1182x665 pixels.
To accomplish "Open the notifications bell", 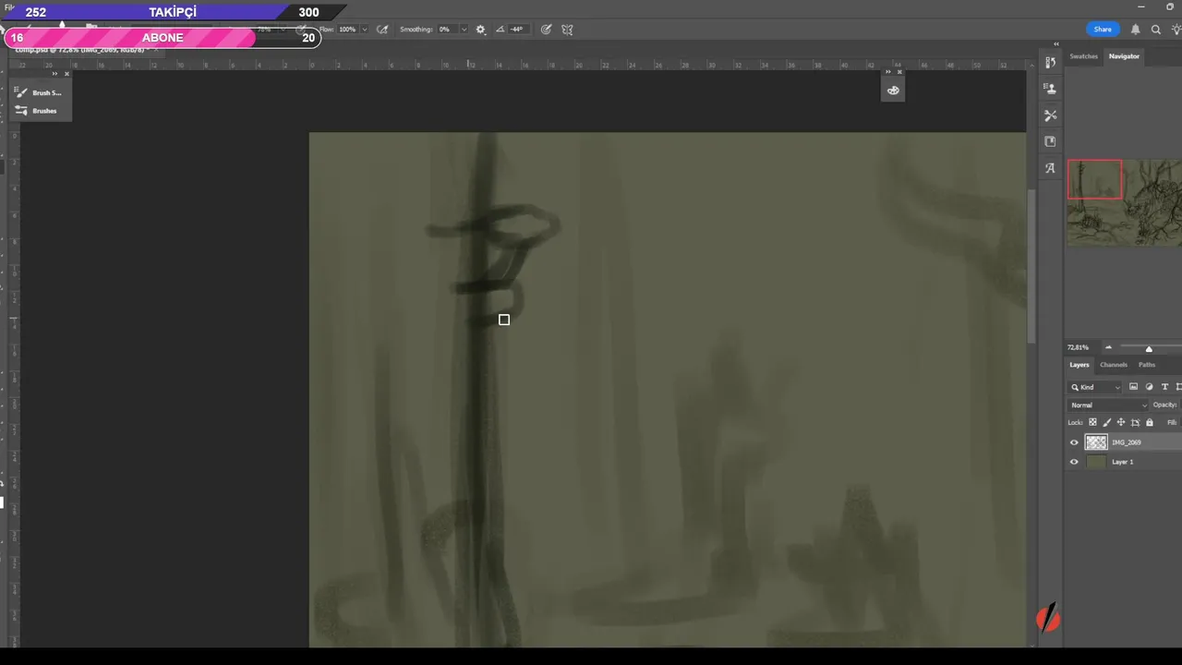I will coord(1135,30).
